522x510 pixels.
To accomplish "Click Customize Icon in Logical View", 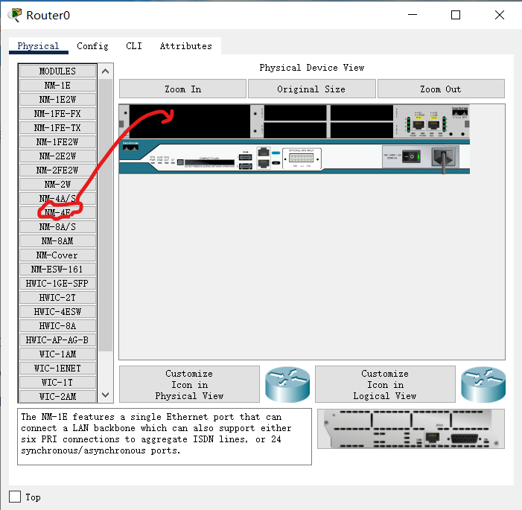I will [385, 384].
